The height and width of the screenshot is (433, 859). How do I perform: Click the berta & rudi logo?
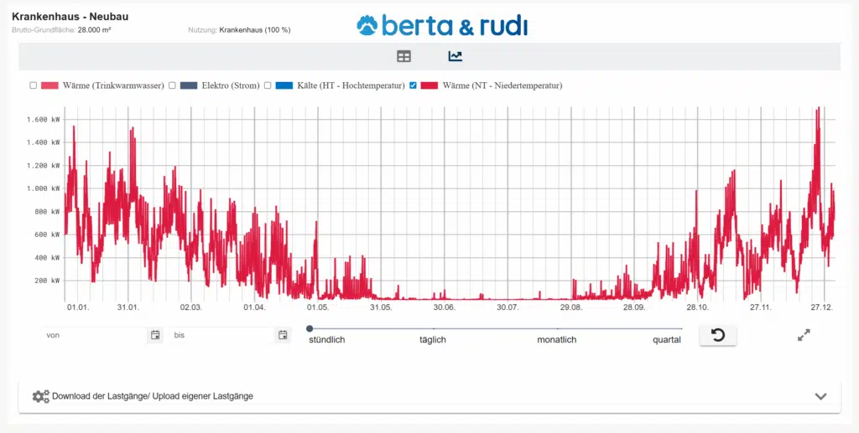[x=442, y=25]
